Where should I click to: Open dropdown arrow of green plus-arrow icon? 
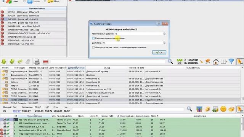tap(14, 64)
